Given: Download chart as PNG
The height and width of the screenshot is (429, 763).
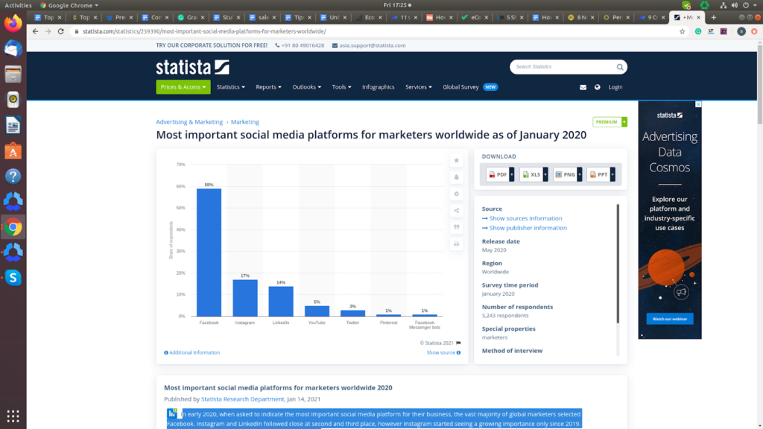Looking at the screenshot, I should click(x=565, y=174).
